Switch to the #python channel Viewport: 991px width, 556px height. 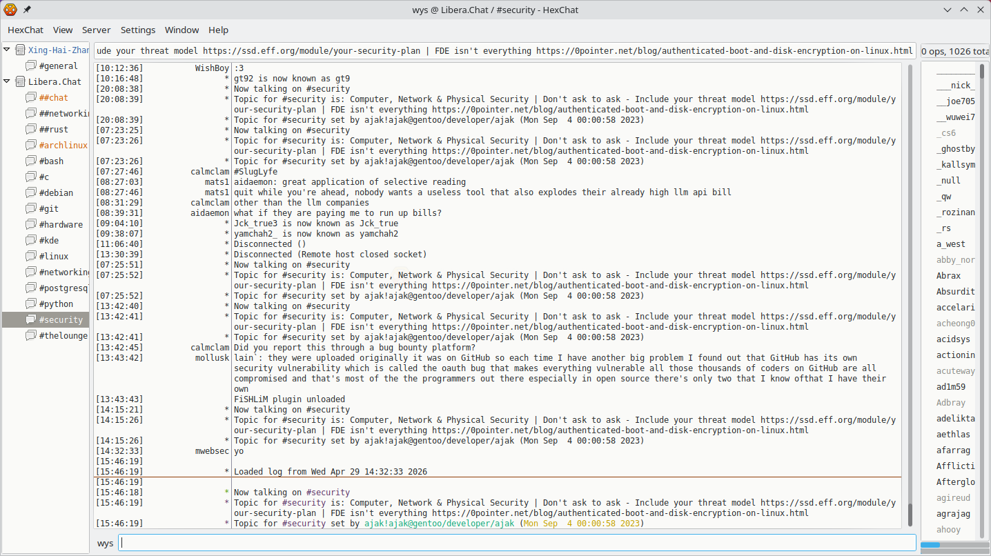coord(56,304)
